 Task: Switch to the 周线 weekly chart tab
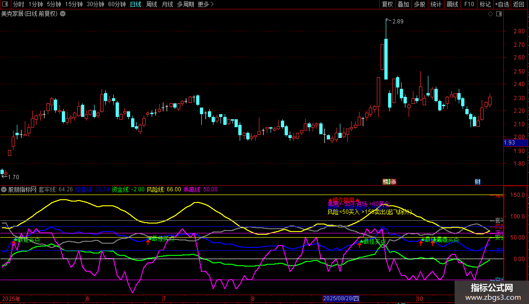pyautogui.click(x=152, y=5)
